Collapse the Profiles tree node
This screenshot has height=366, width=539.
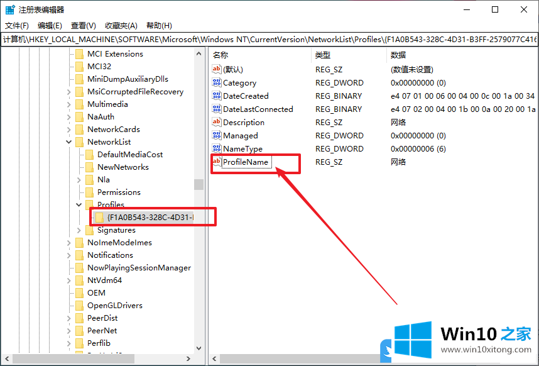tap(79, 205)
